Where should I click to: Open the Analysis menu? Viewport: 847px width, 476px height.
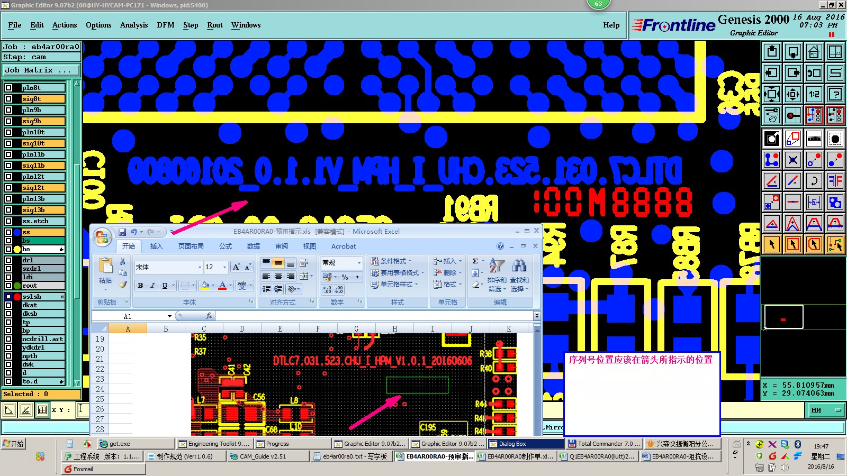(x=134, y=25)
